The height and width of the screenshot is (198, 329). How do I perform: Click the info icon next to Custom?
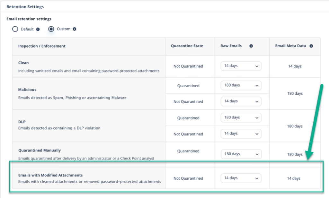tap(75, 29)
